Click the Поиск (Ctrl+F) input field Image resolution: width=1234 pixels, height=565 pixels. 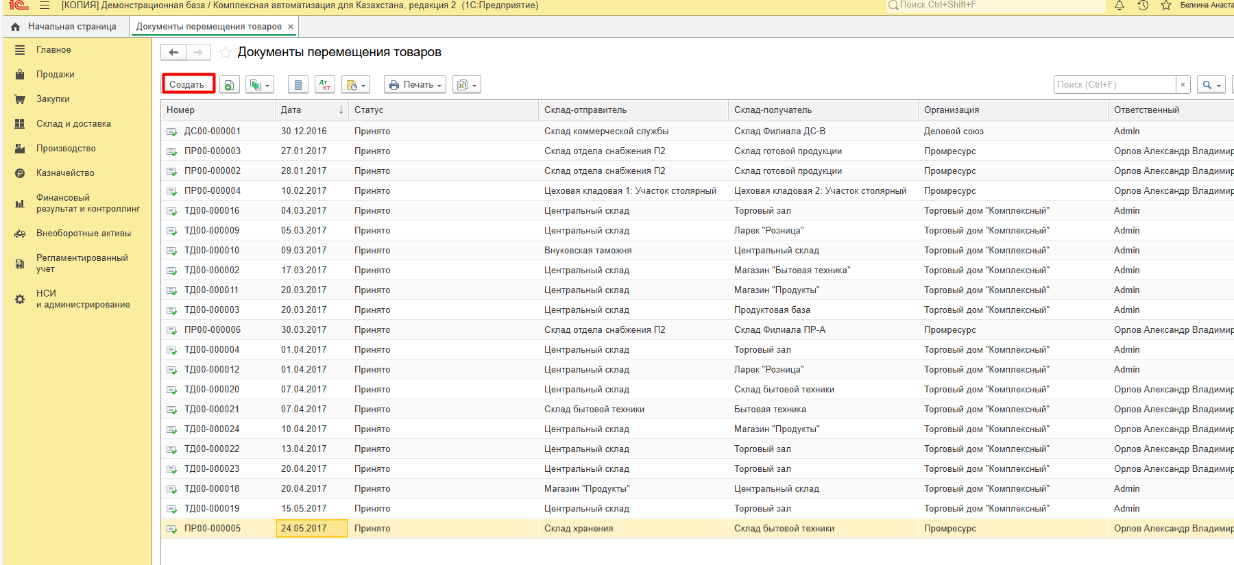pos(1114,85)
